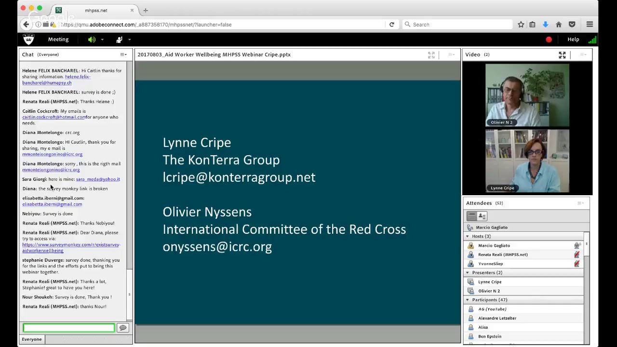The height and width of the screenshot is (347, 617).
Task: Click the browser Search field
Action: (x=458, y=25)
